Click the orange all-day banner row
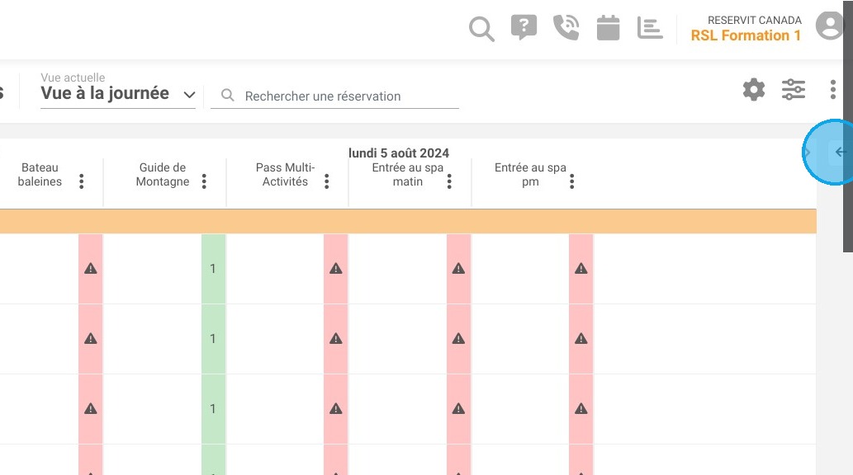Image resolution: width=853 pixels, height=475 pixels. (x=408, y=222)
